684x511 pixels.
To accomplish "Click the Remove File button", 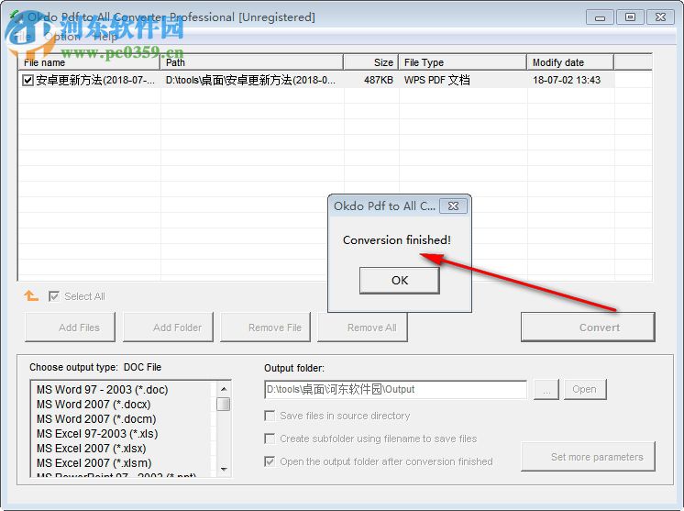I will pyautogui.click(x=266, y=327).
